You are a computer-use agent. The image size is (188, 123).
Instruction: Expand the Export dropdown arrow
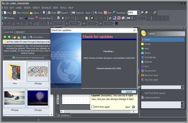(x=69, y=13)
